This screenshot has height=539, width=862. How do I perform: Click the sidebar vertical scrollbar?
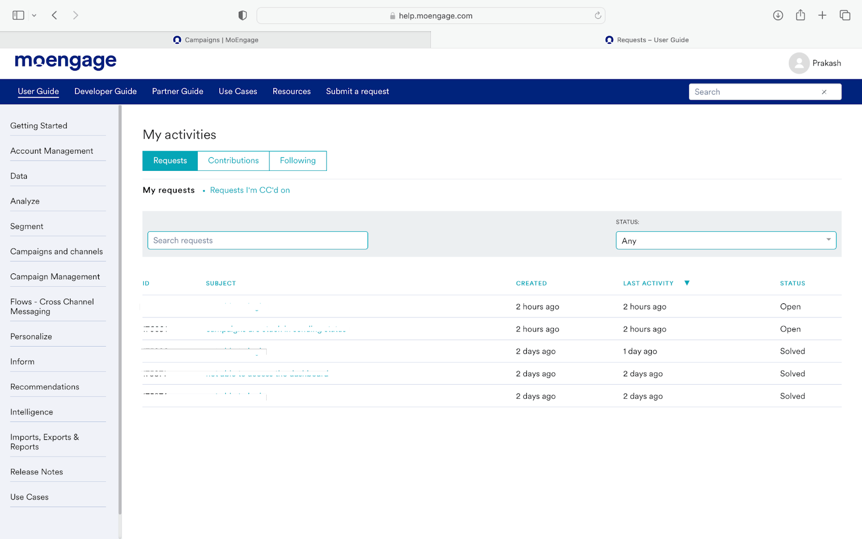coord(120,310)
